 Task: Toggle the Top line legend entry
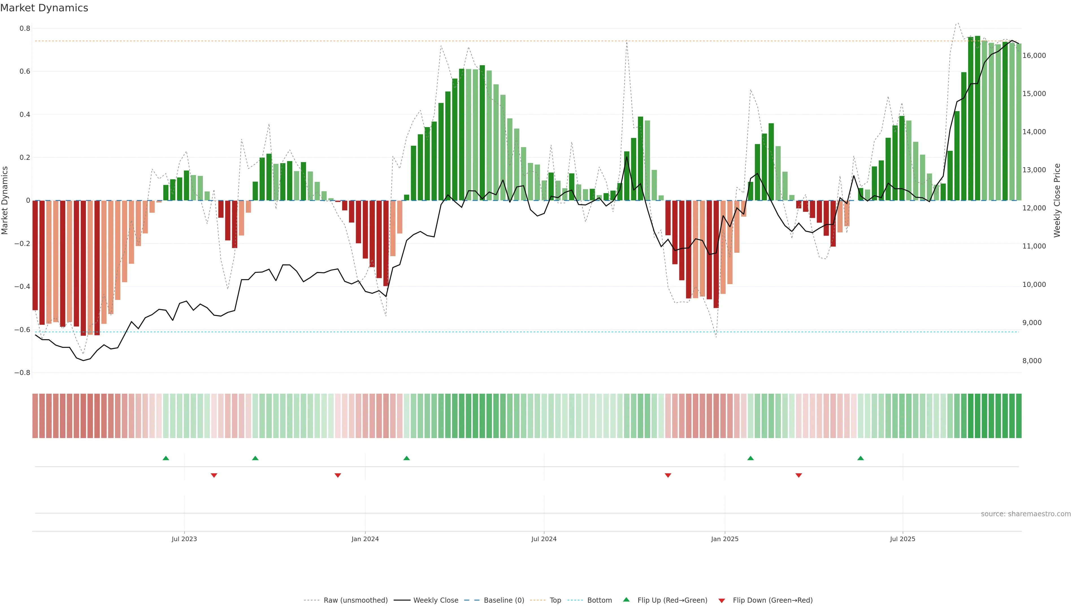(555, 600)
